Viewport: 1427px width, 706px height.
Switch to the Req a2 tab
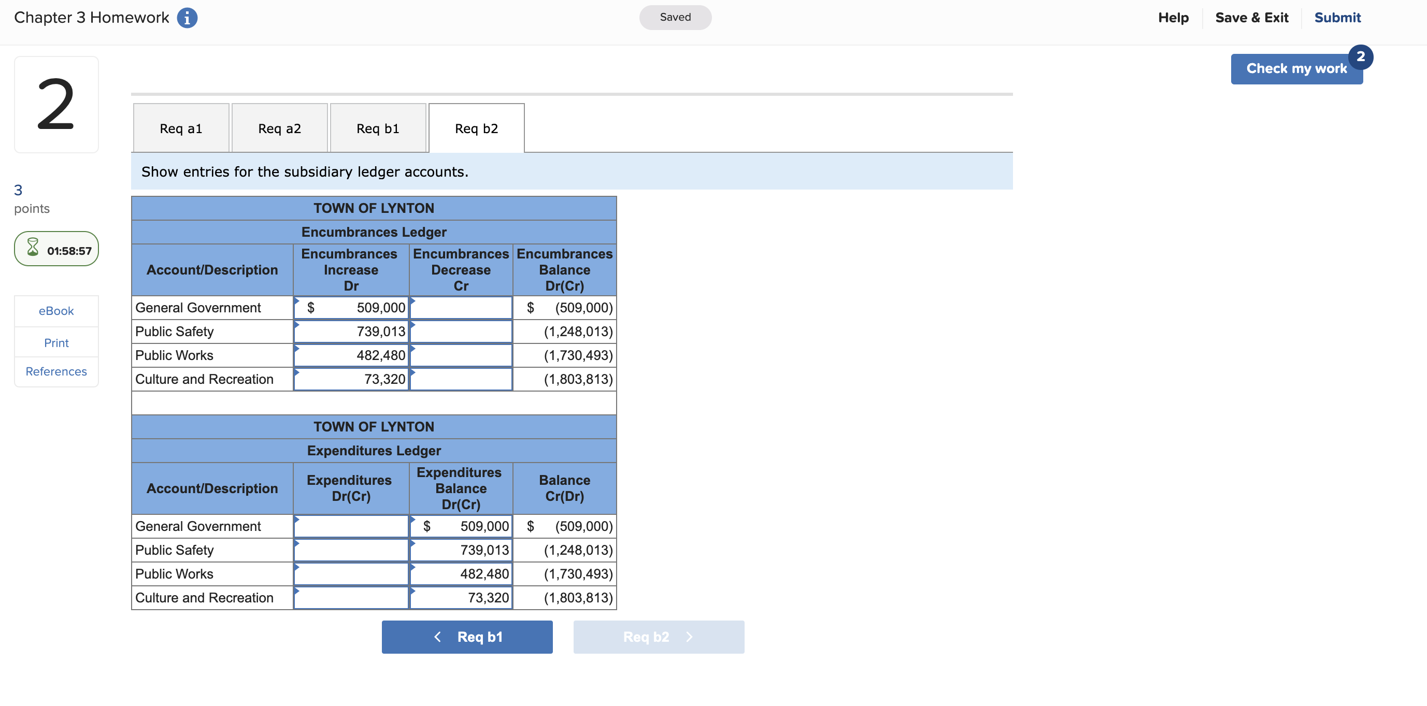click(x=279, y=128)
